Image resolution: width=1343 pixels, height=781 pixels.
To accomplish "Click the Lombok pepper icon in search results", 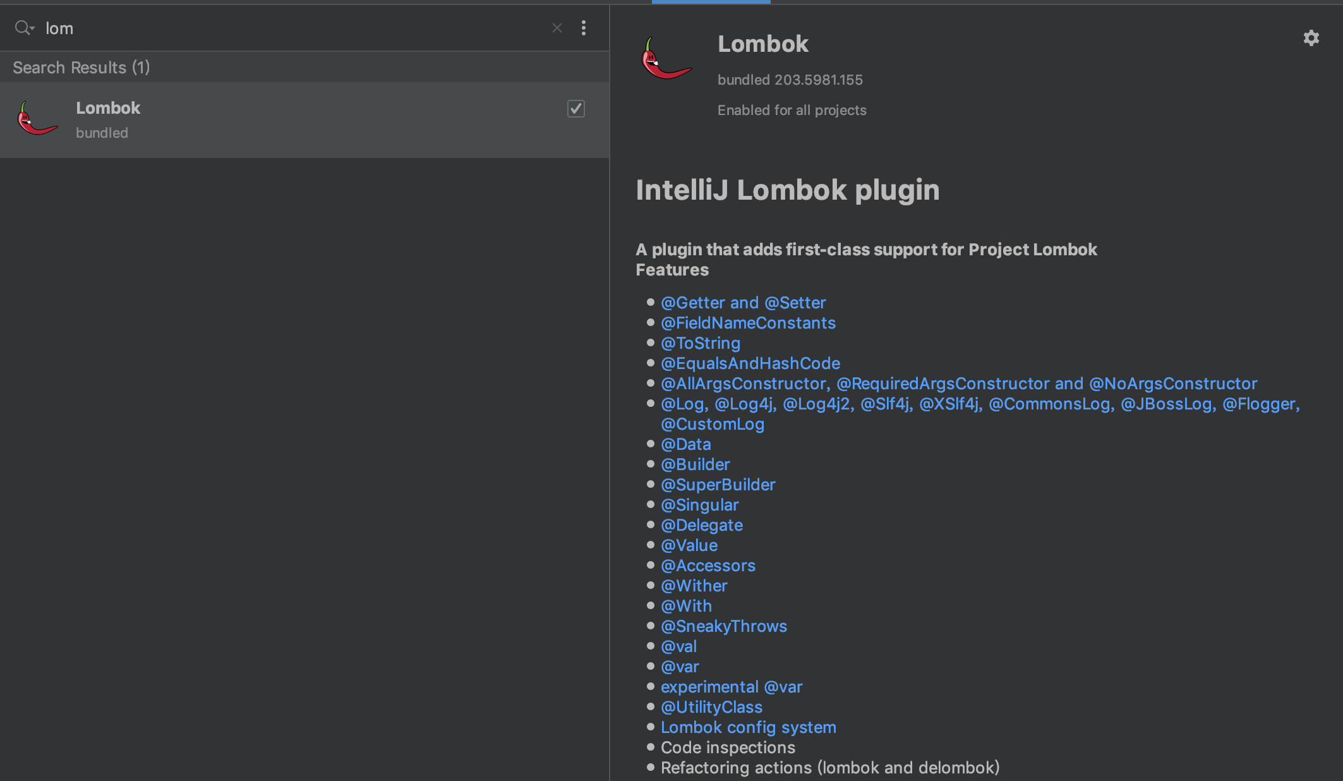I will (x=37, y=119).
